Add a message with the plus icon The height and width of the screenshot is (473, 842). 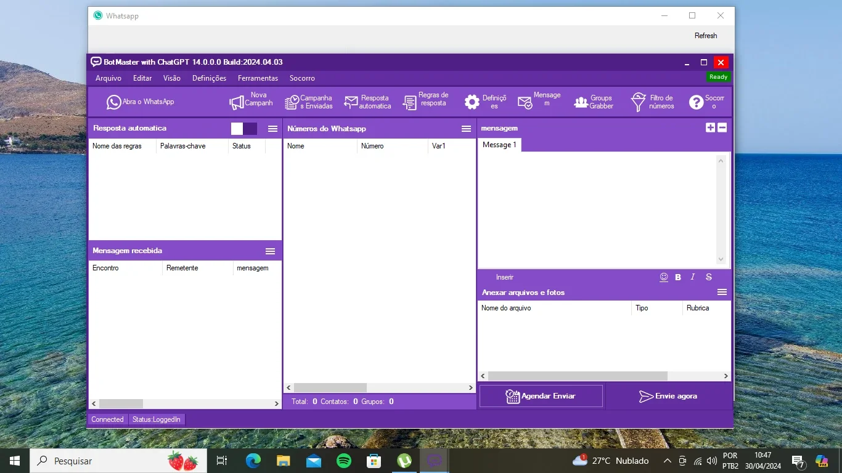[x=711, y=127]
